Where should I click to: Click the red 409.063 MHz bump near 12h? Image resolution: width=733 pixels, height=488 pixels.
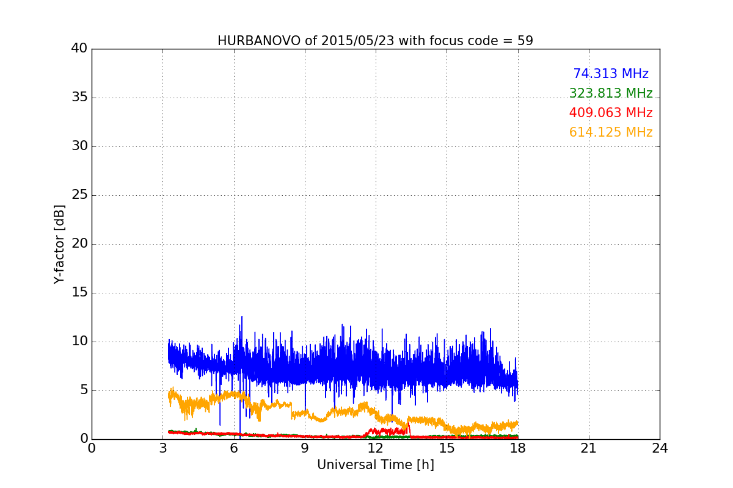coord(388,431)
